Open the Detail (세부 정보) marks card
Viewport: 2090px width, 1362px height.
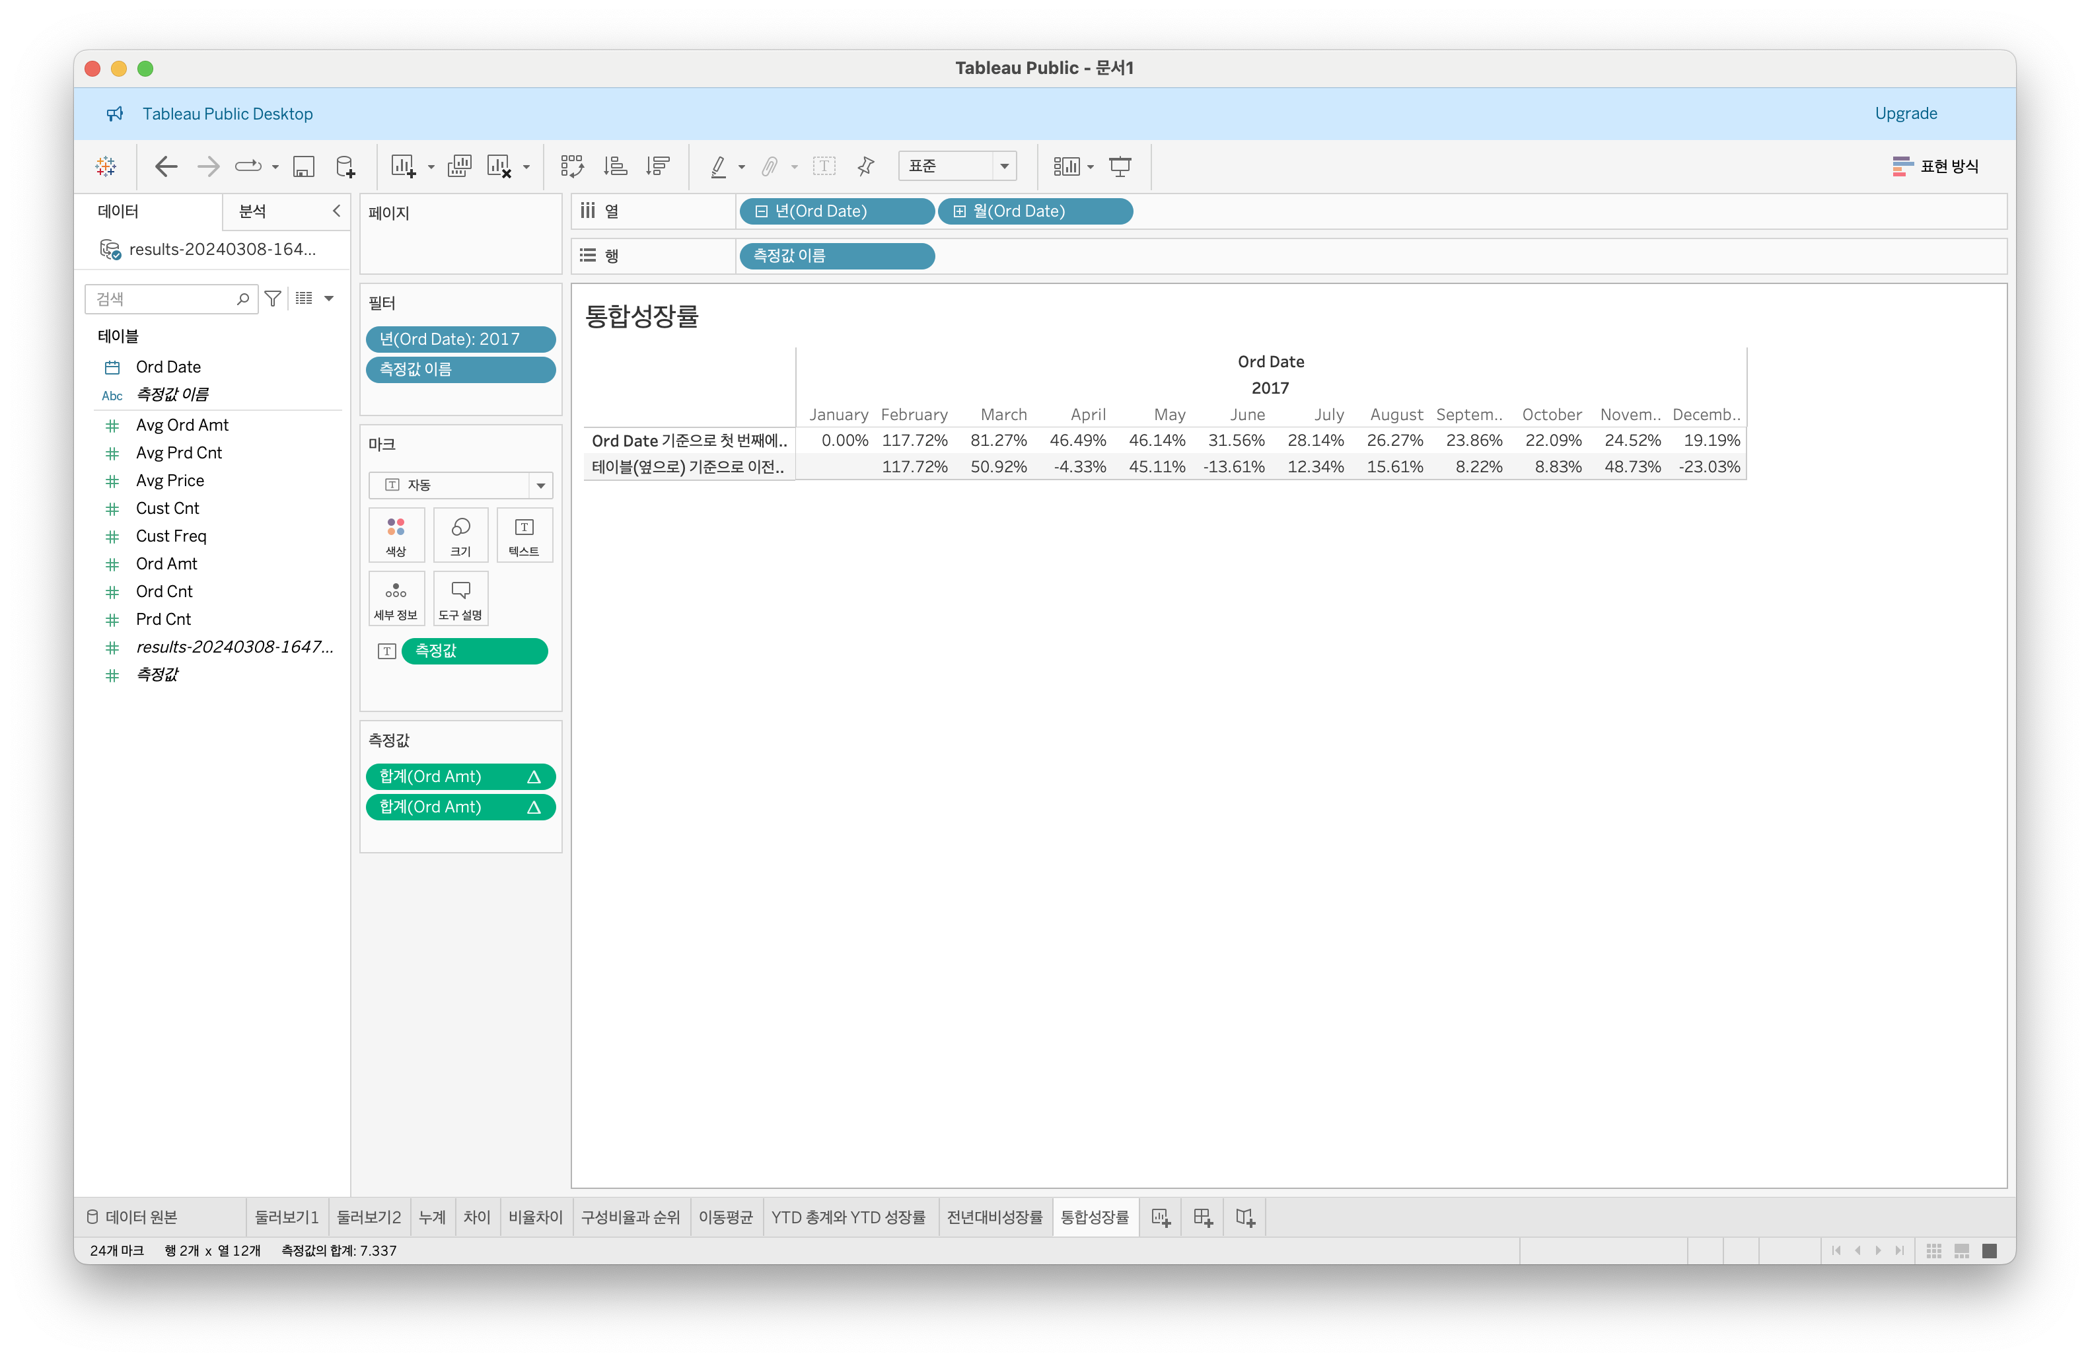[x=396, y=598]
